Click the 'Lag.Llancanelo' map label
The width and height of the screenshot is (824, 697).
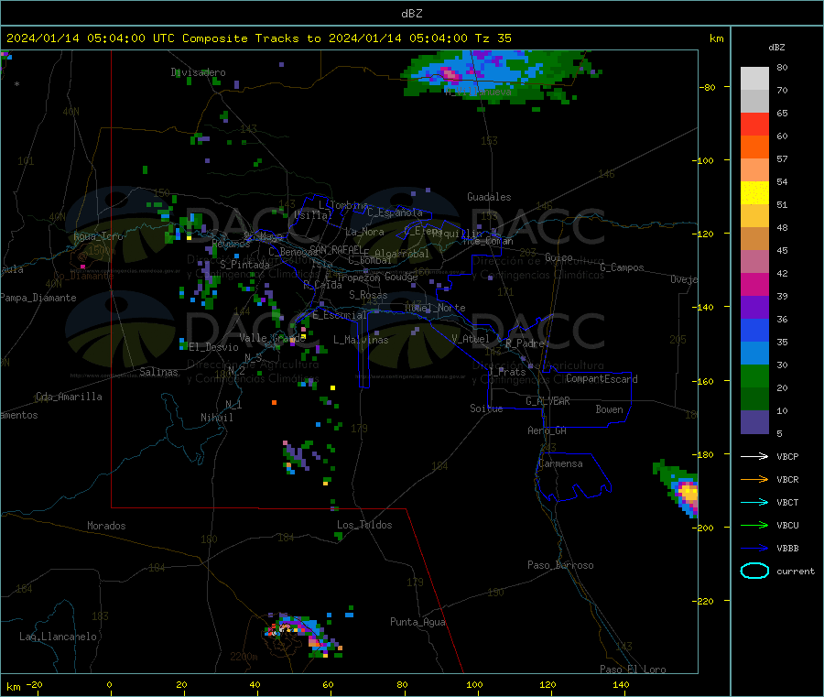pyautogui.click(x=58, y=637)
